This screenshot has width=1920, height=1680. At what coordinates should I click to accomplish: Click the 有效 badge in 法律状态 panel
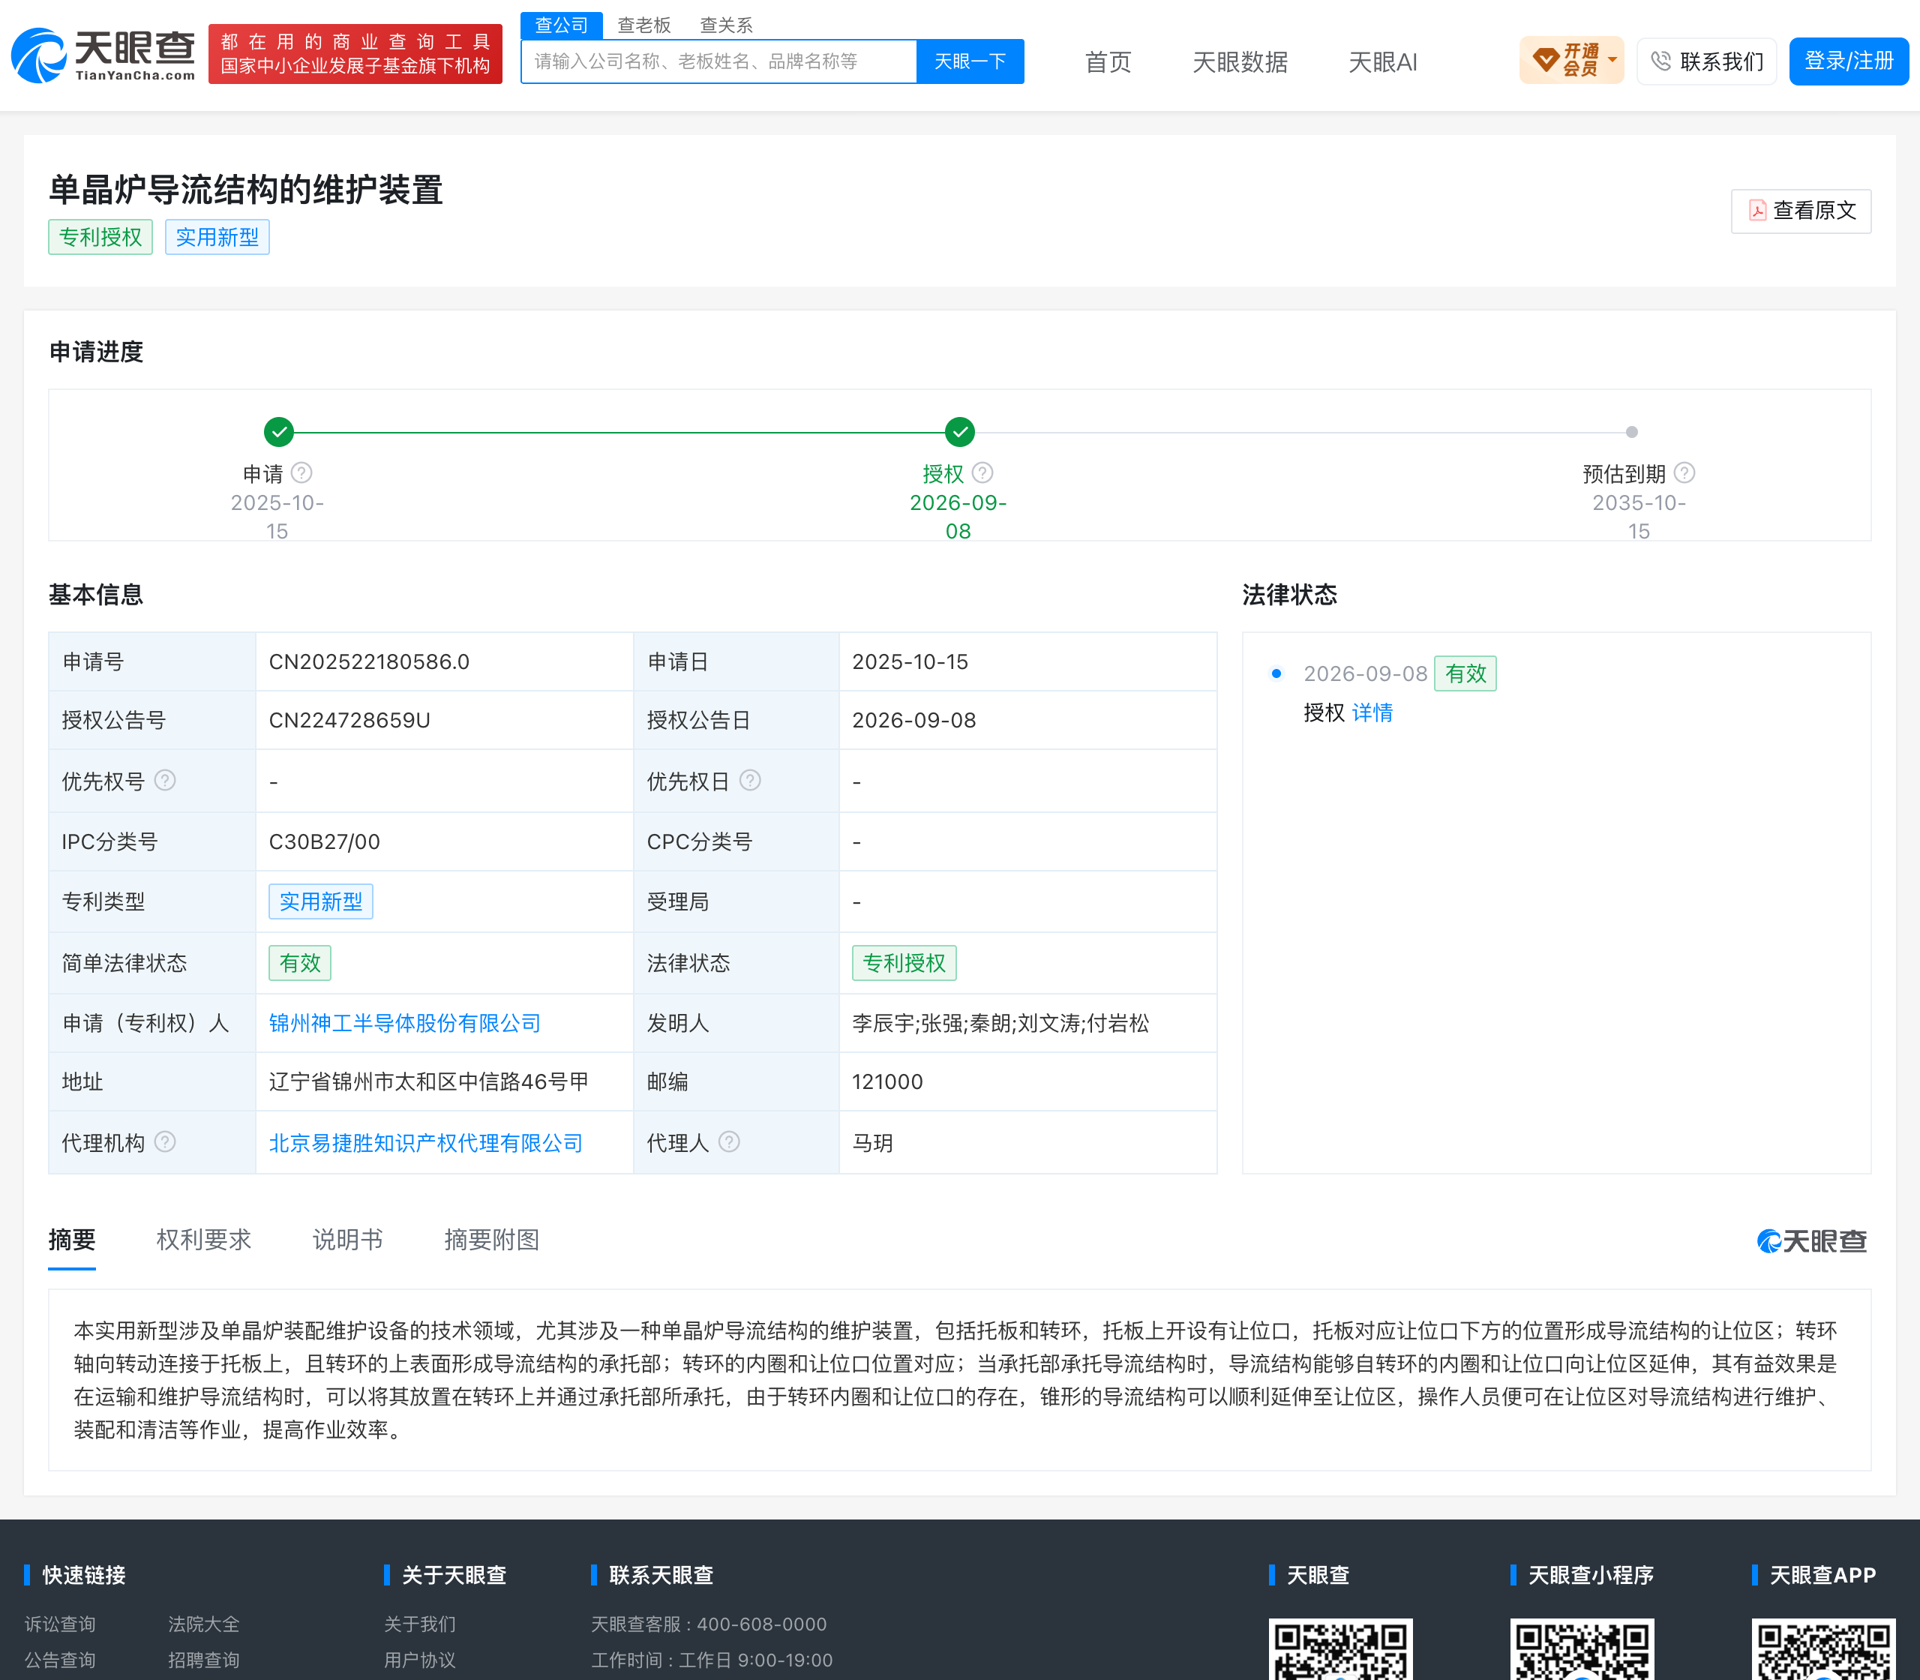(x=1465, y=673)
